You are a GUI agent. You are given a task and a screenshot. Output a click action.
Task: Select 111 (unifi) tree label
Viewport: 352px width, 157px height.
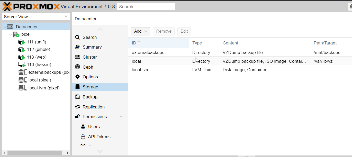[37, 42]
